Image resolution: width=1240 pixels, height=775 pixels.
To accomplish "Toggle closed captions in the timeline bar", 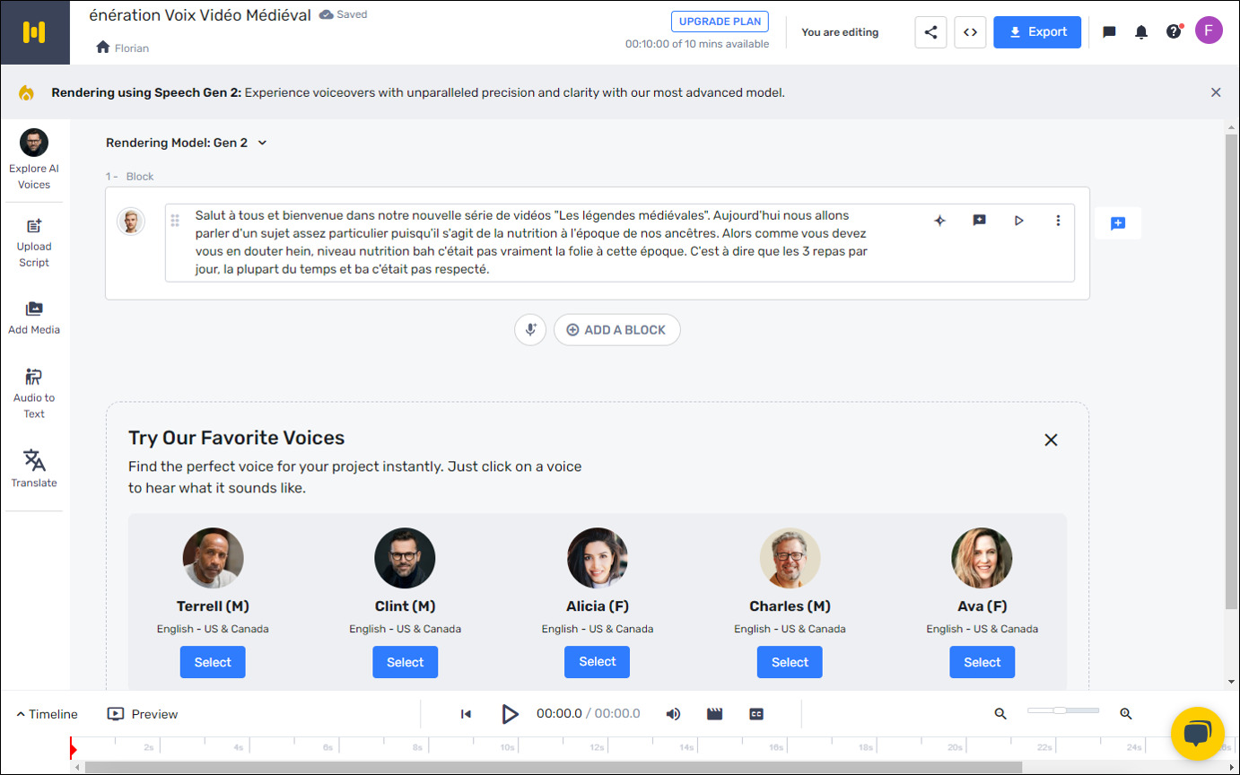I will pyautogui.click(x=756, y=714).
